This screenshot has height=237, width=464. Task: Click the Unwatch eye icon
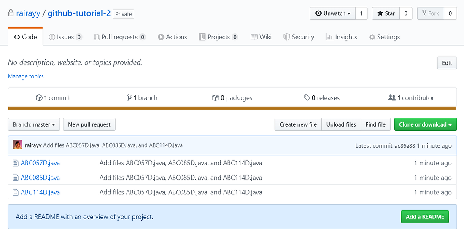click(x=318, y=13)
